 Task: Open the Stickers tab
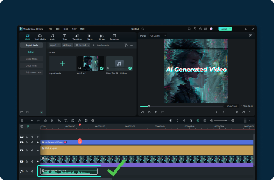(102, 37)
